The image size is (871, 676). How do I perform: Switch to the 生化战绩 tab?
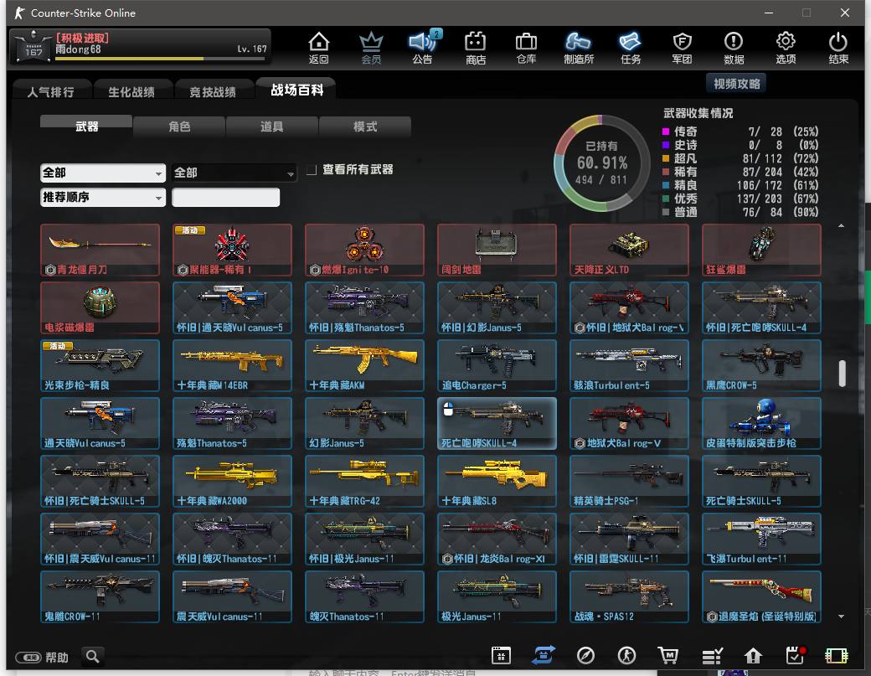[131, 91]
